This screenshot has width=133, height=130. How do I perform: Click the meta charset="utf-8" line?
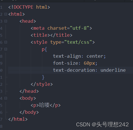pyautogui.click(x=61, y=28)
